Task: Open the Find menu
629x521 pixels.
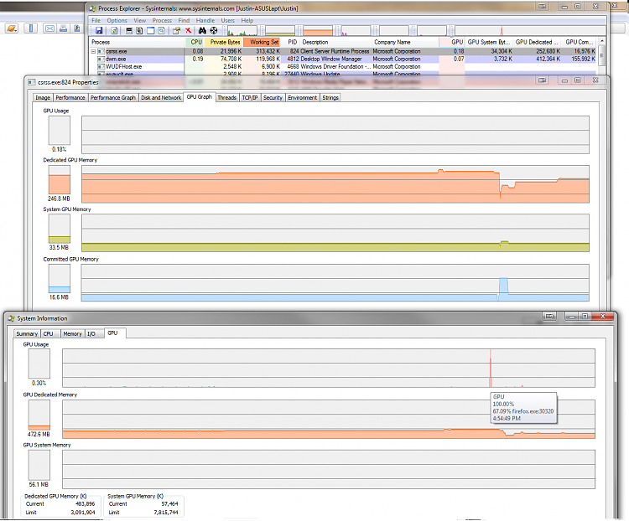Action: pos(184,20)
